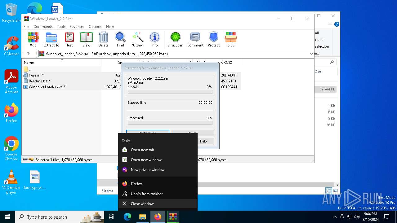Open the WinRAR Help menu
The height and width of the screenshot is (223, 397).
[x=110, y=27]
